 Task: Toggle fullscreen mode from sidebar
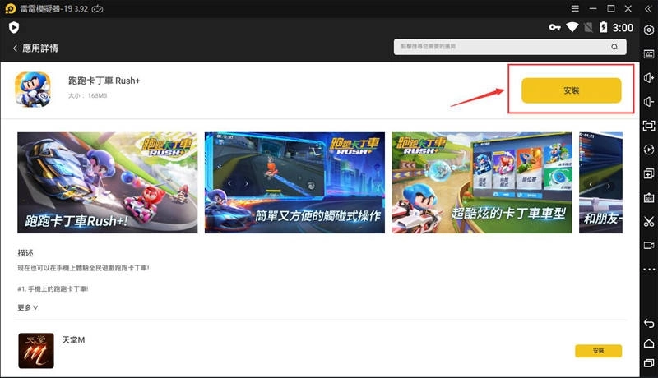(x=649, y=126)
